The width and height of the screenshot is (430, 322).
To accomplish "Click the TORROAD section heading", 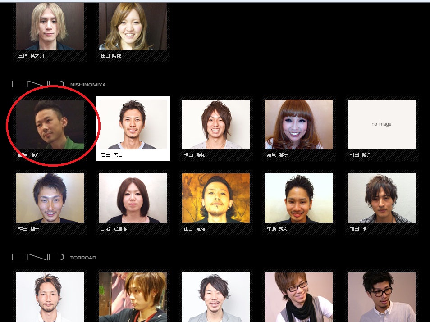I will coord(83,258).
